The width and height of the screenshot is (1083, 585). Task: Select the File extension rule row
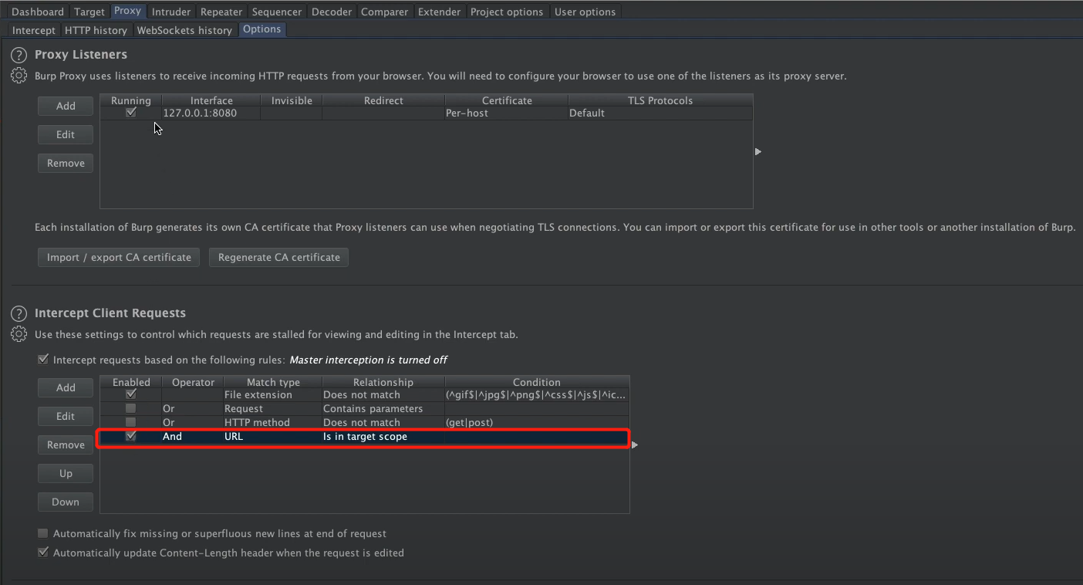365,394
